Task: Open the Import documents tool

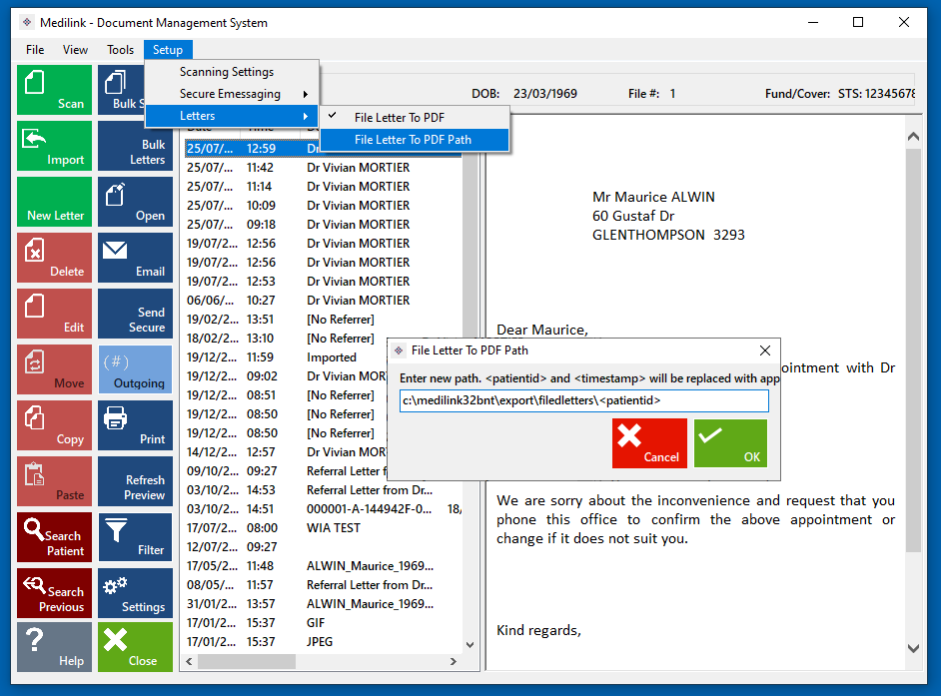Action: coord(54,146)
